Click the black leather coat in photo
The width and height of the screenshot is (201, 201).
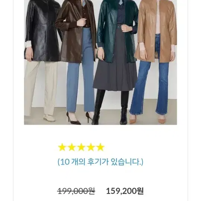click(x=42, y=31)
